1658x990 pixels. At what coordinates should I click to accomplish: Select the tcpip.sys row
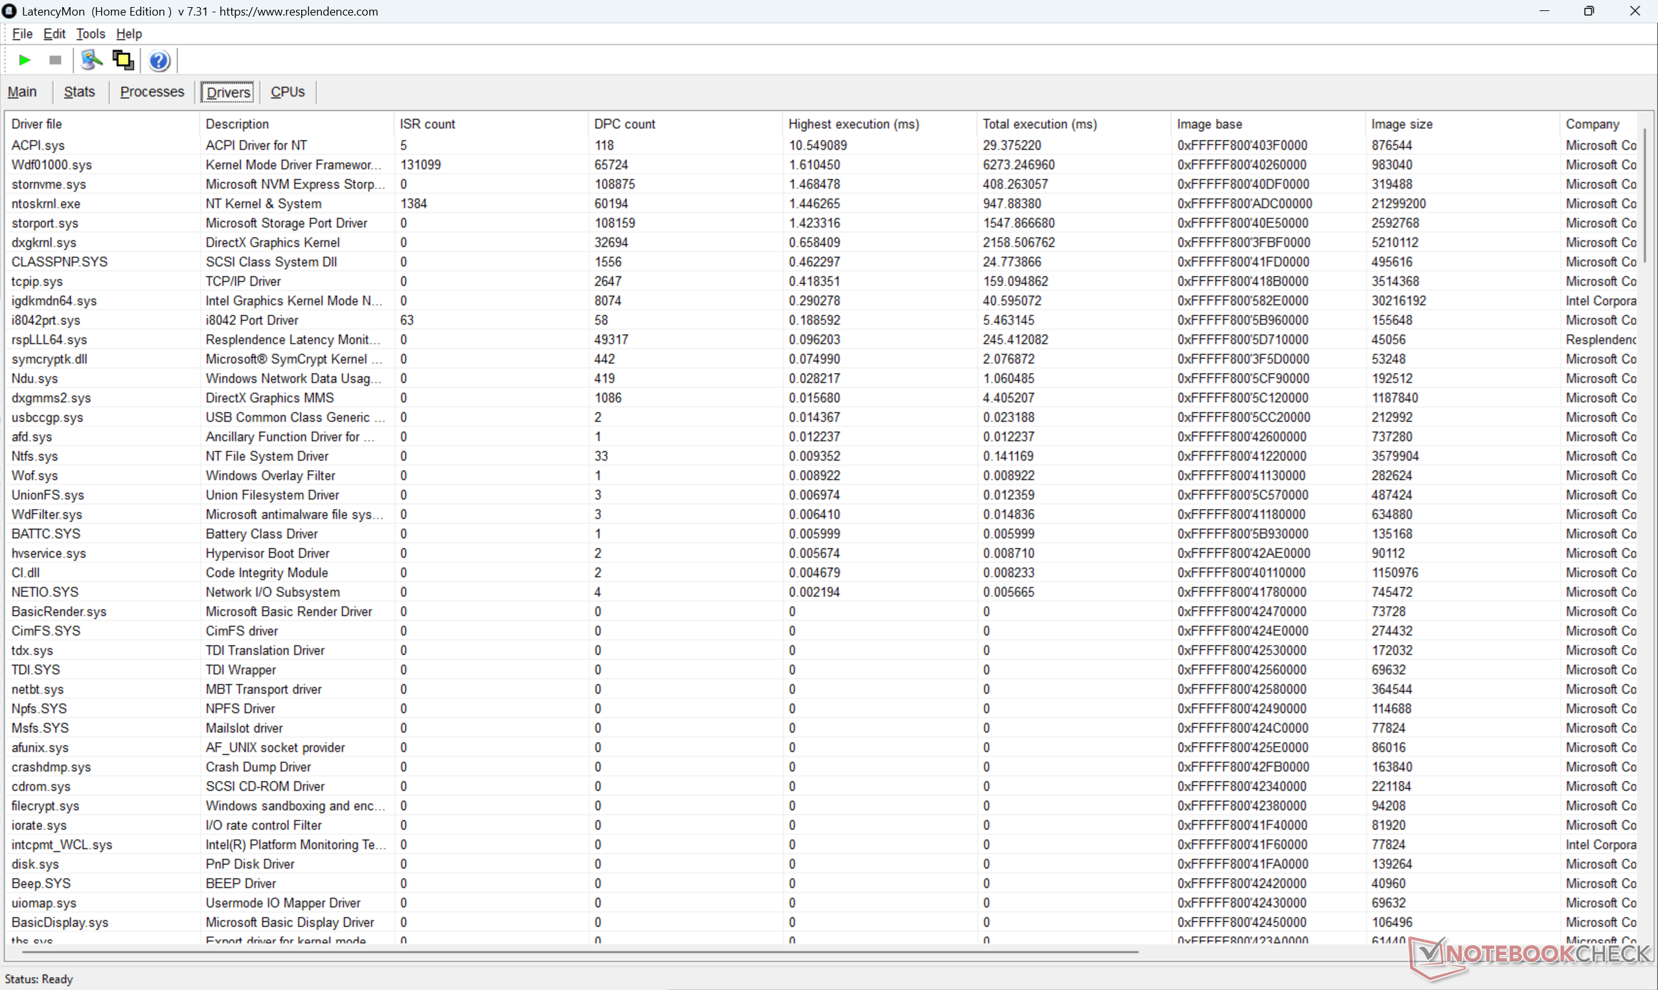coord(821,281)
